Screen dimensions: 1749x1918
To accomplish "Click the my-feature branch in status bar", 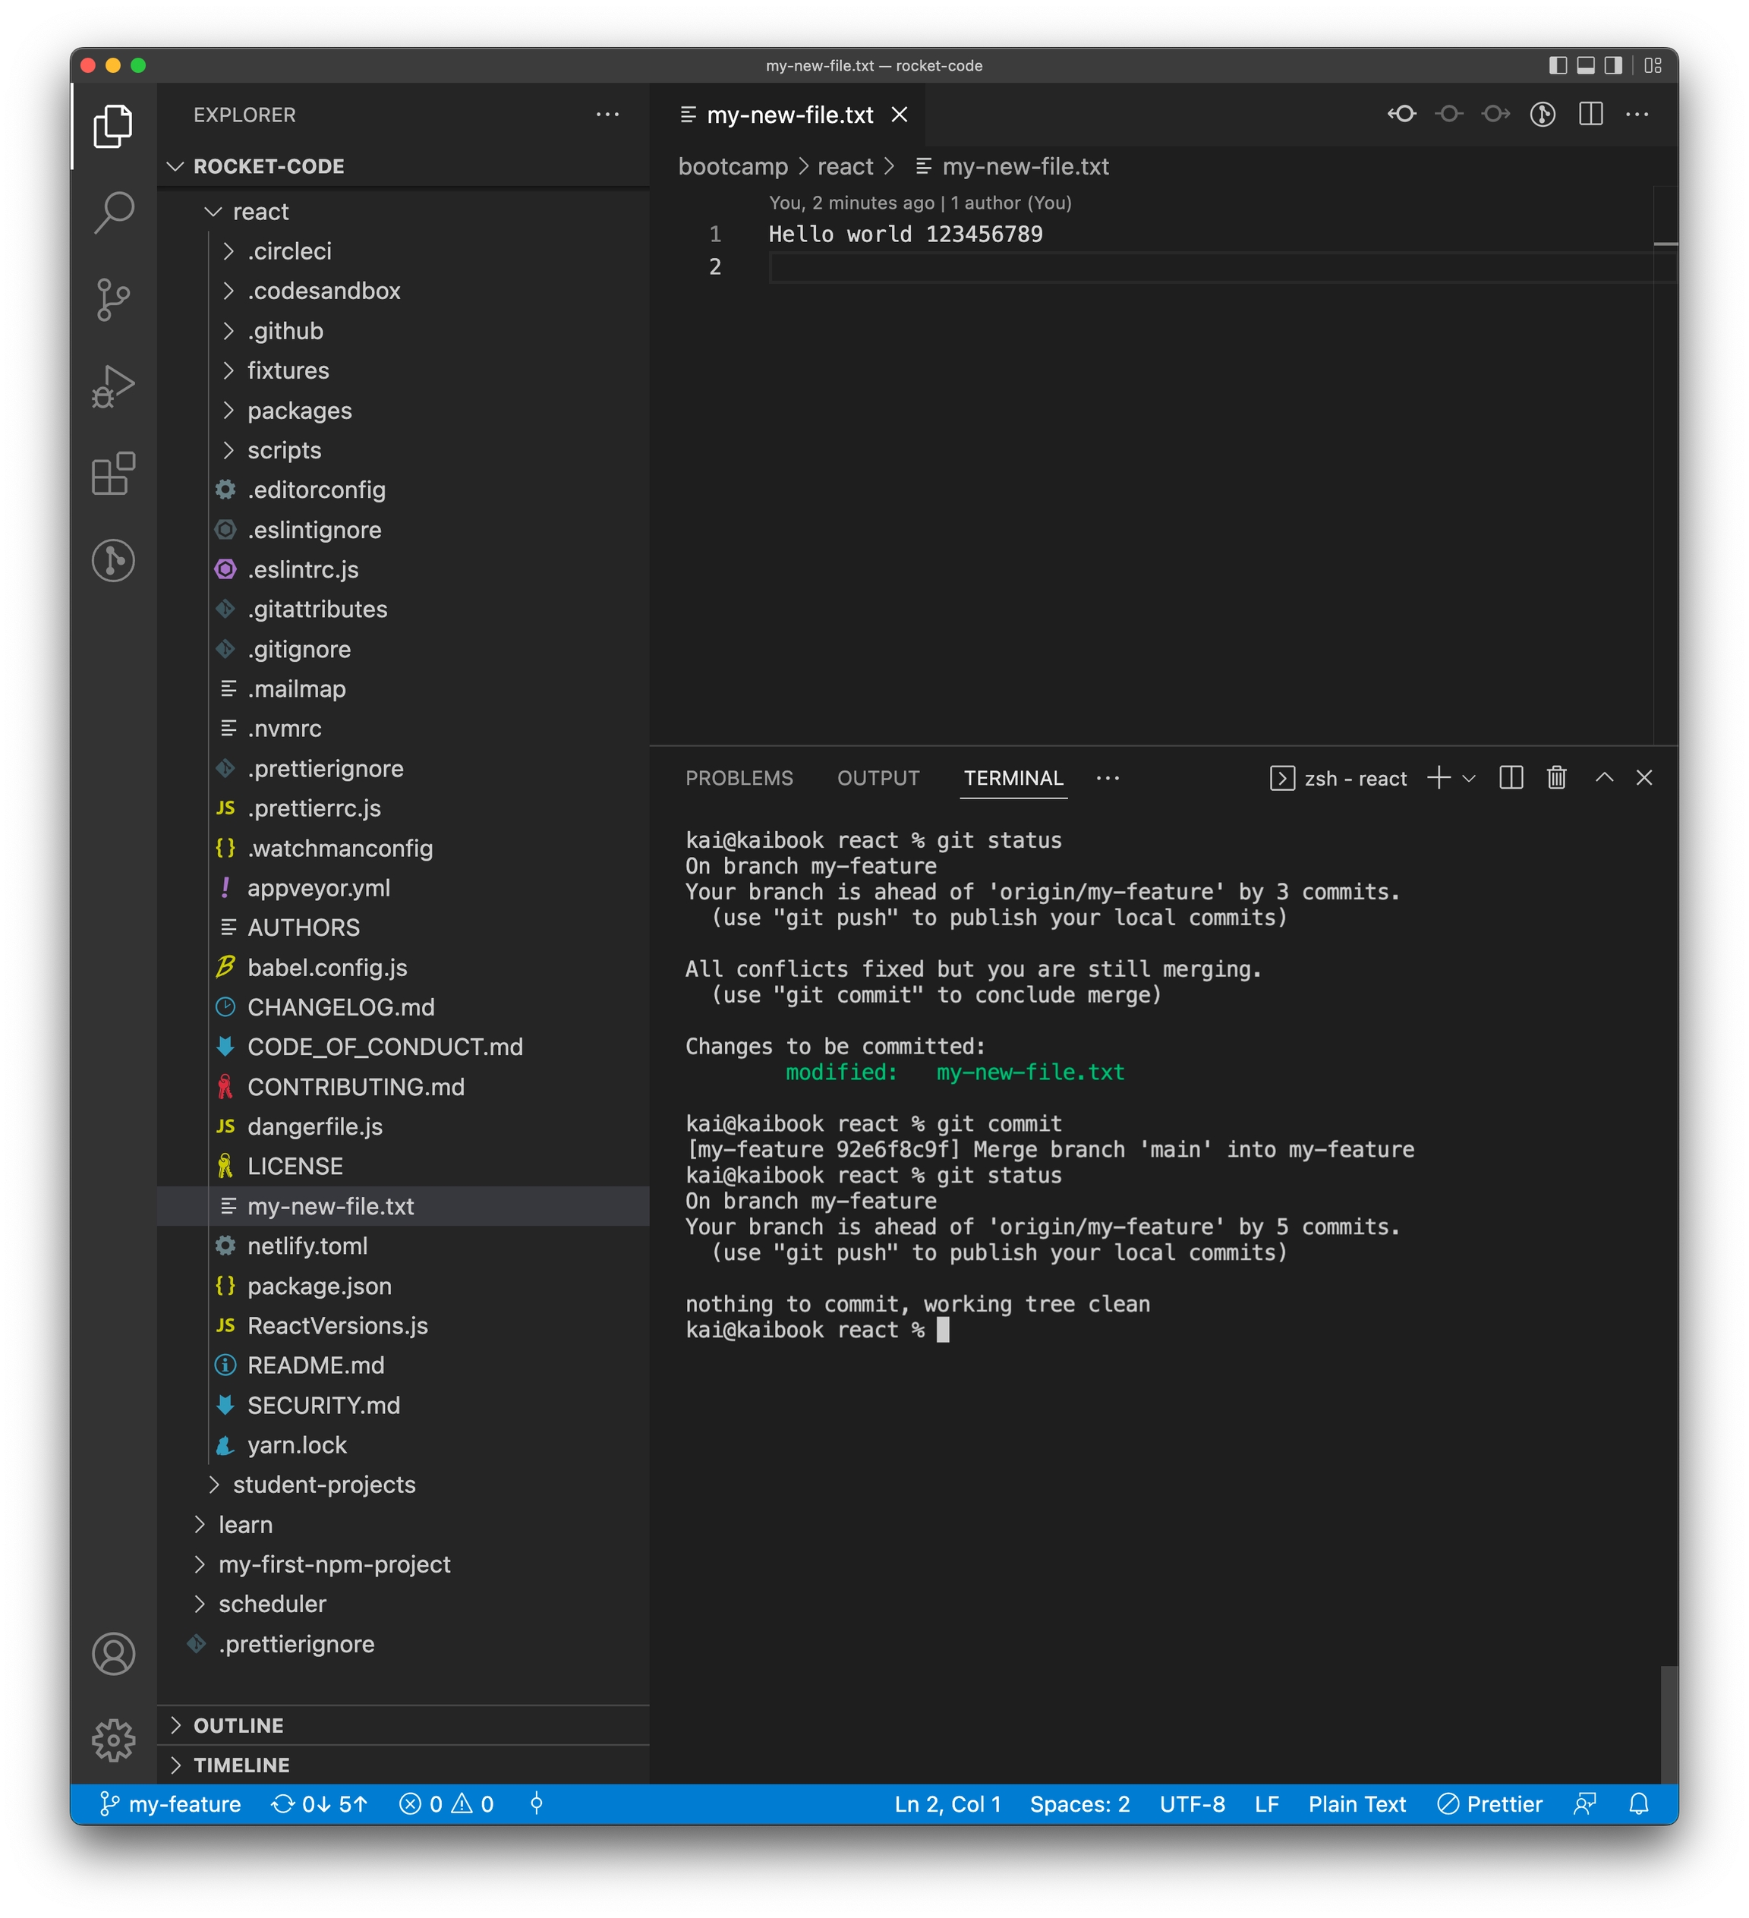I will (172, 1805).
